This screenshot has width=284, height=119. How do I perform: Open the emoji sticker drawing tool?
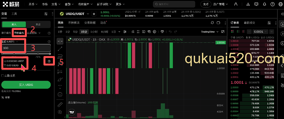(60, 94)
